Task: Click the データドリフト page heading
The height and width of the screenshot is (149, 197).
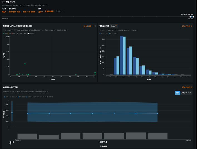Action: click(9, 2)
